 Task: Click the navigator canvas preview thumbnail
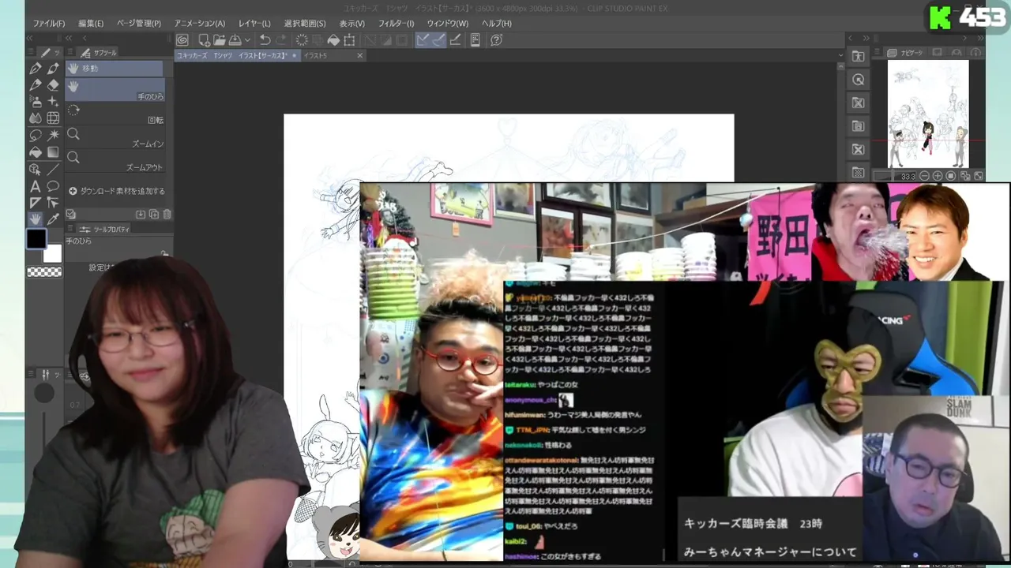pos(928,114)
